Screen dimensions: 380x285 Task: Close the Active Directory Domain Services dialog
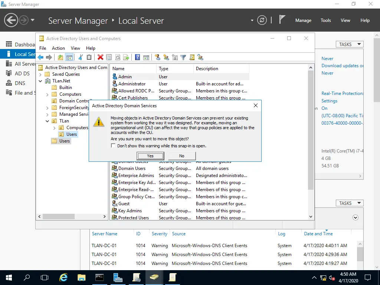255,105
